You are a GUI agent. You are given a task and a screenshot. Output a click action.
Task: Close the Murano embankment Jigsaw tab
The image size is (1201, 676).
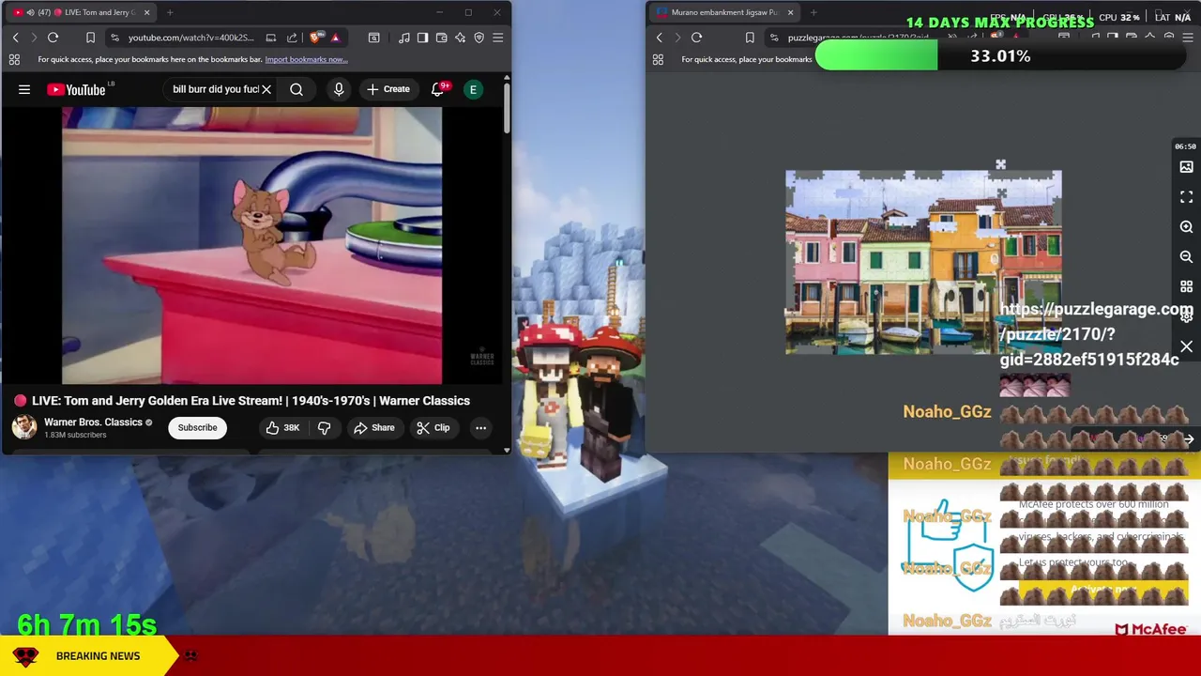tap(790, 12)
